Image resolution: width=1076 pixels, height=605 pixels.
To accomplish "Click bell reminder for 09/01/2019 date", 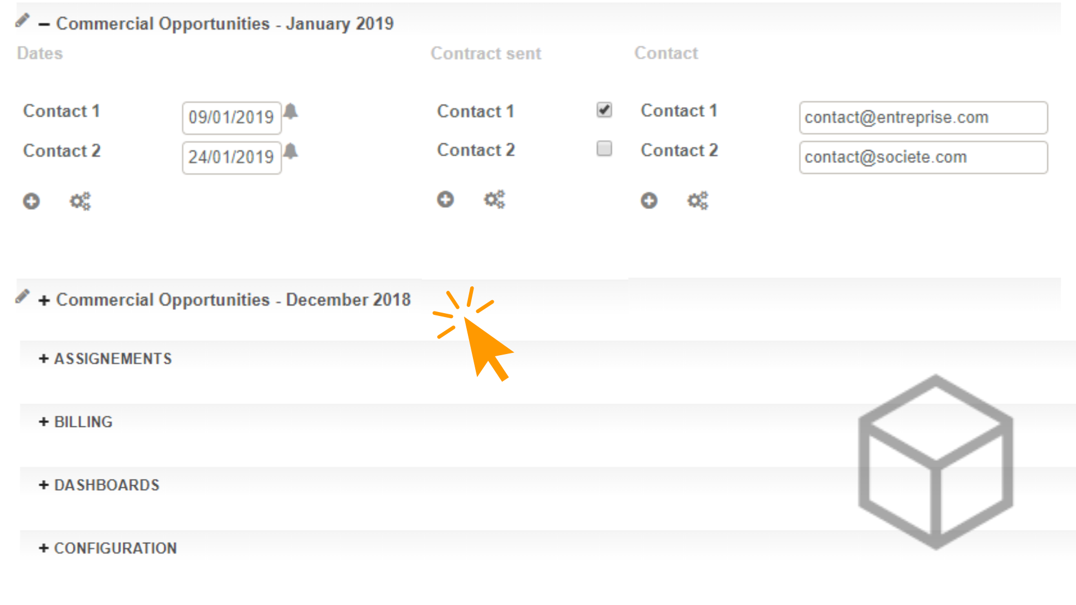I will [x=290, y=111].
